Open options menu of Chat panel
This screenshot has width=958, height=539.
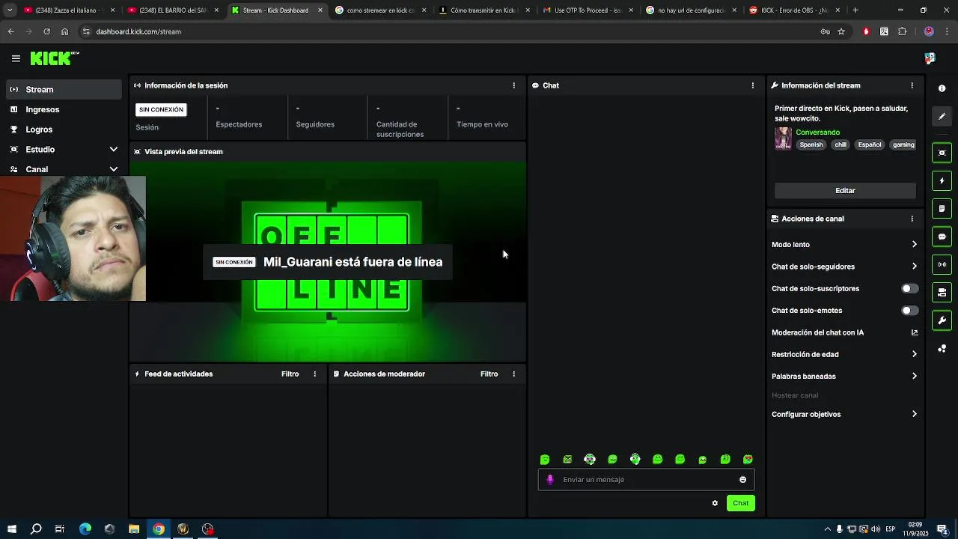[x=752, y=85]
